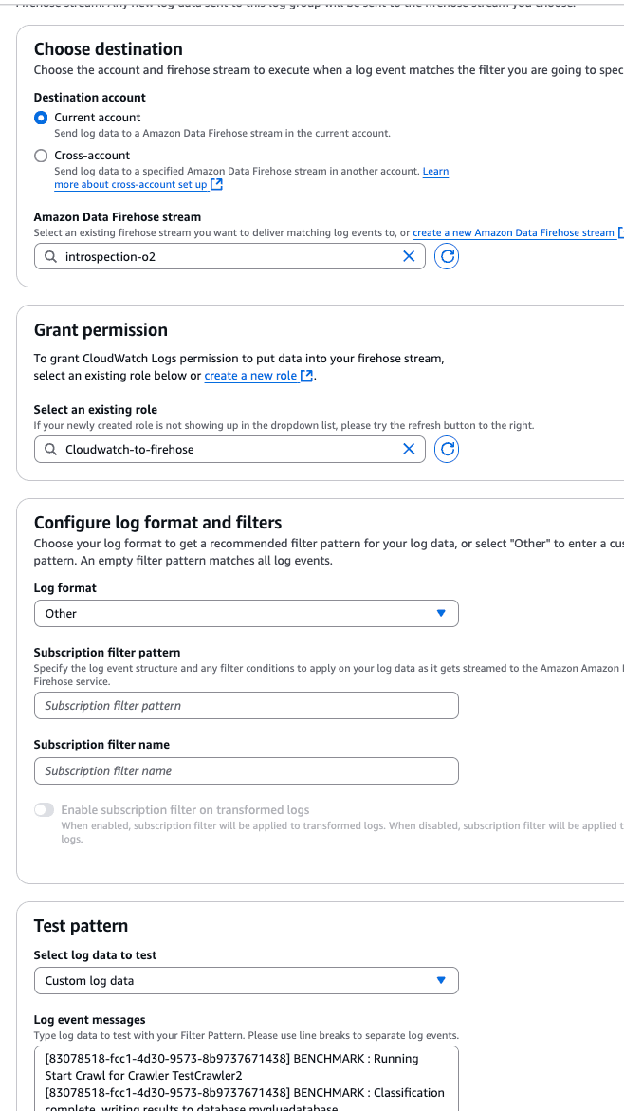Clear the introspection-o2 stream selection
Screen dimensions: 624x1111
[x=409, y=255]
